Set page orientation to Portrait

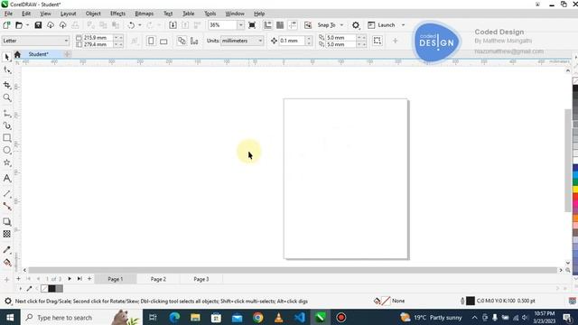click(151, 41)
